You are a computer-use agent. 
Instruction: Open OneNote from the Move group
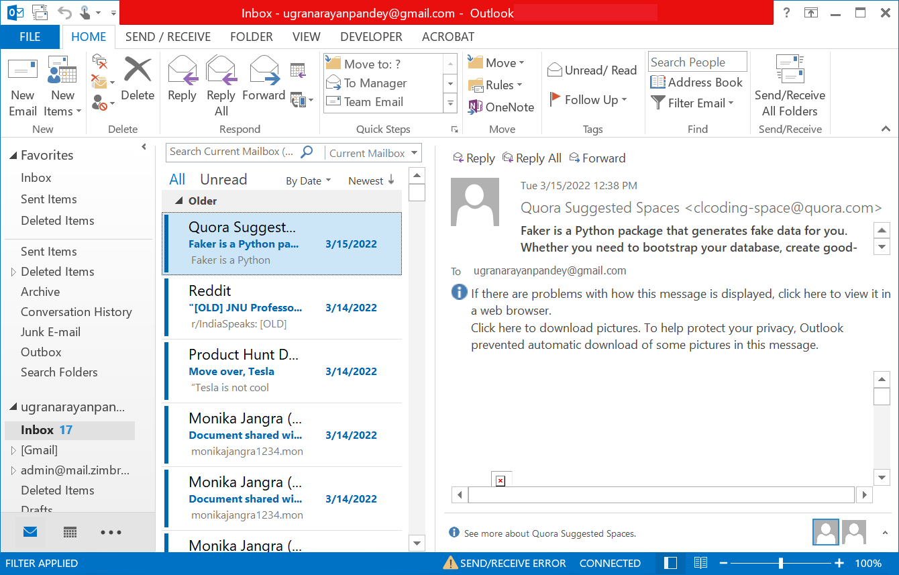501,107
